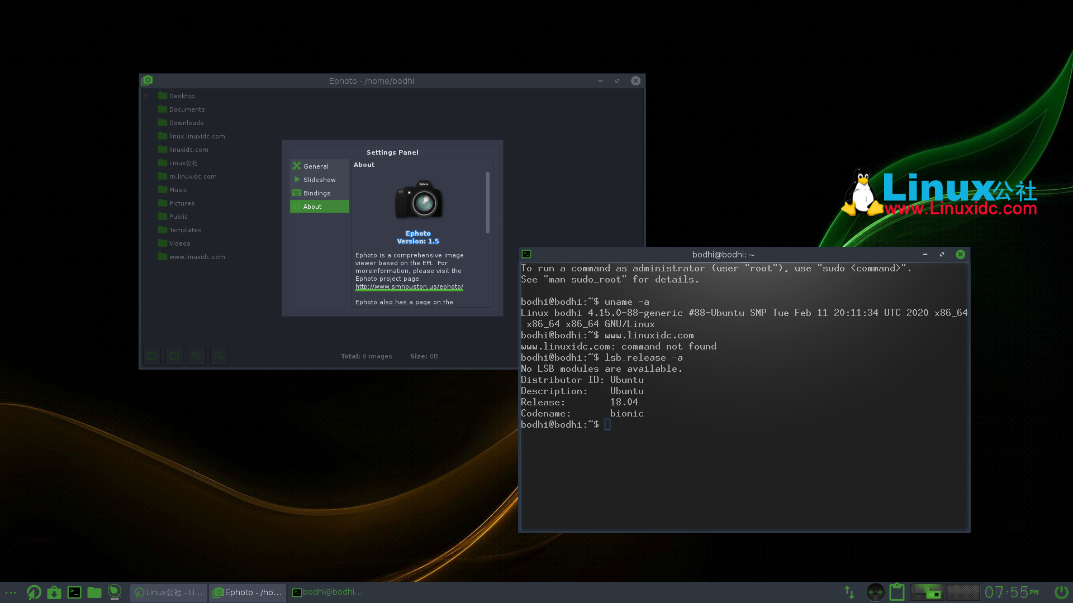Viewport: 1073px width, 603px height.
Task: Open the Bindings settings section
Action: click(x=319, y=193)
